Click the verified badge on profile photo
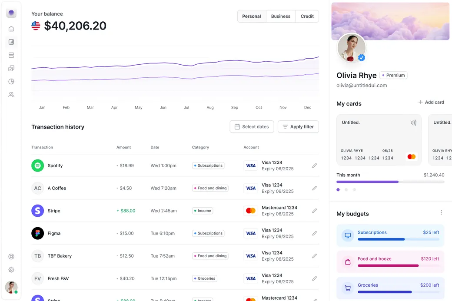452x301 pixels. point(362,58)
